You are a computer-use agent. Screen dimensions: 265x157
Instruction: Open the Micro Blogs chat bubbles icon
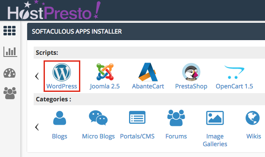[98, 118]
